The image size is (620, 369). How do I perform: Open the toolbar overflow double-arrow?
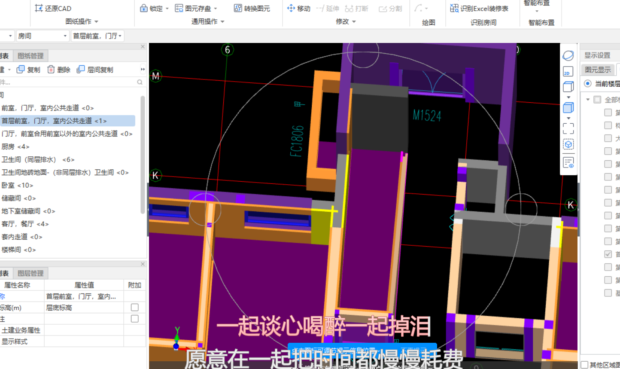[x=143, y=69]
